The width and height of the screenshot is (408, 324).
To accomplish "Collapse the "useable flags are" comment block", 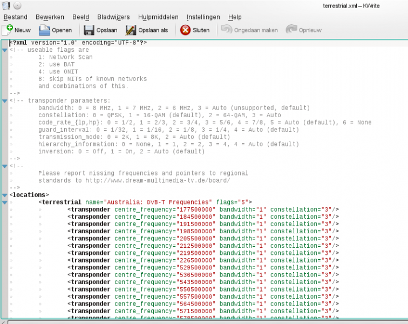I will click(5, 50).
